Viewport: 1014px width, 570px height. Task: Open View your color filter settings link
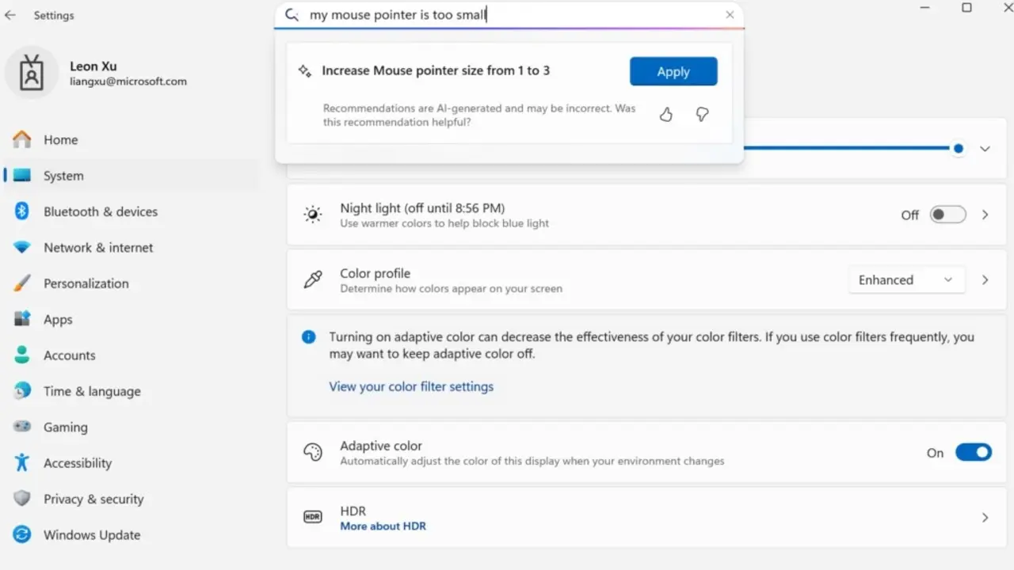411,386
